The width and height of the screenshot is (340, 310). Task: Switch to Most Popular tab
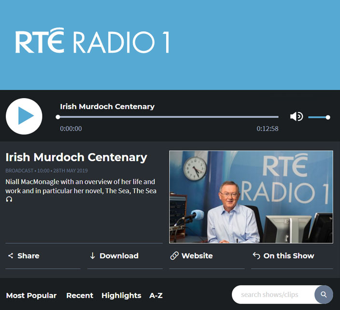point(31,295)
